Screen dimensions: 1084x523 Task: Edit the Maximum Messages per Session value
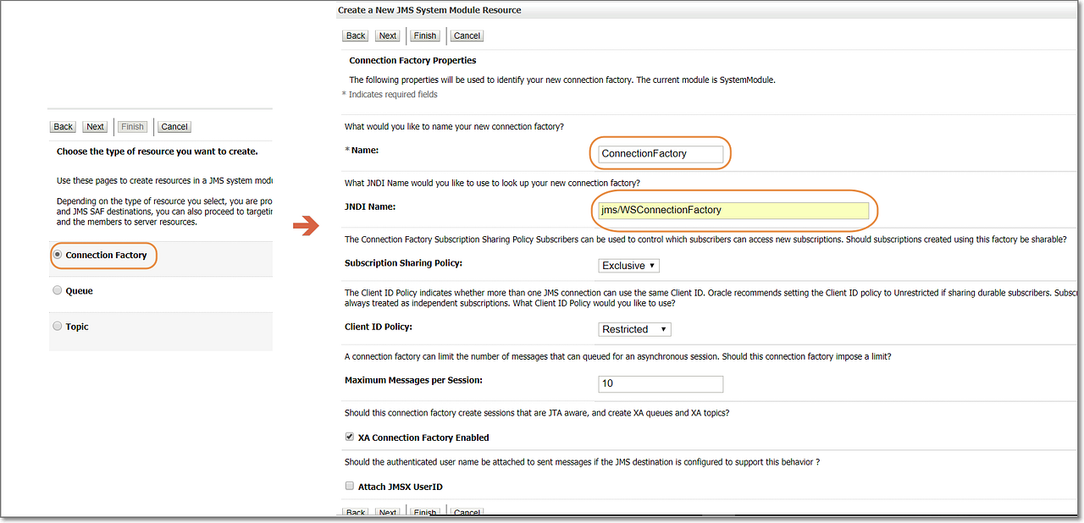pyautogui.click(x=661, y=384)
